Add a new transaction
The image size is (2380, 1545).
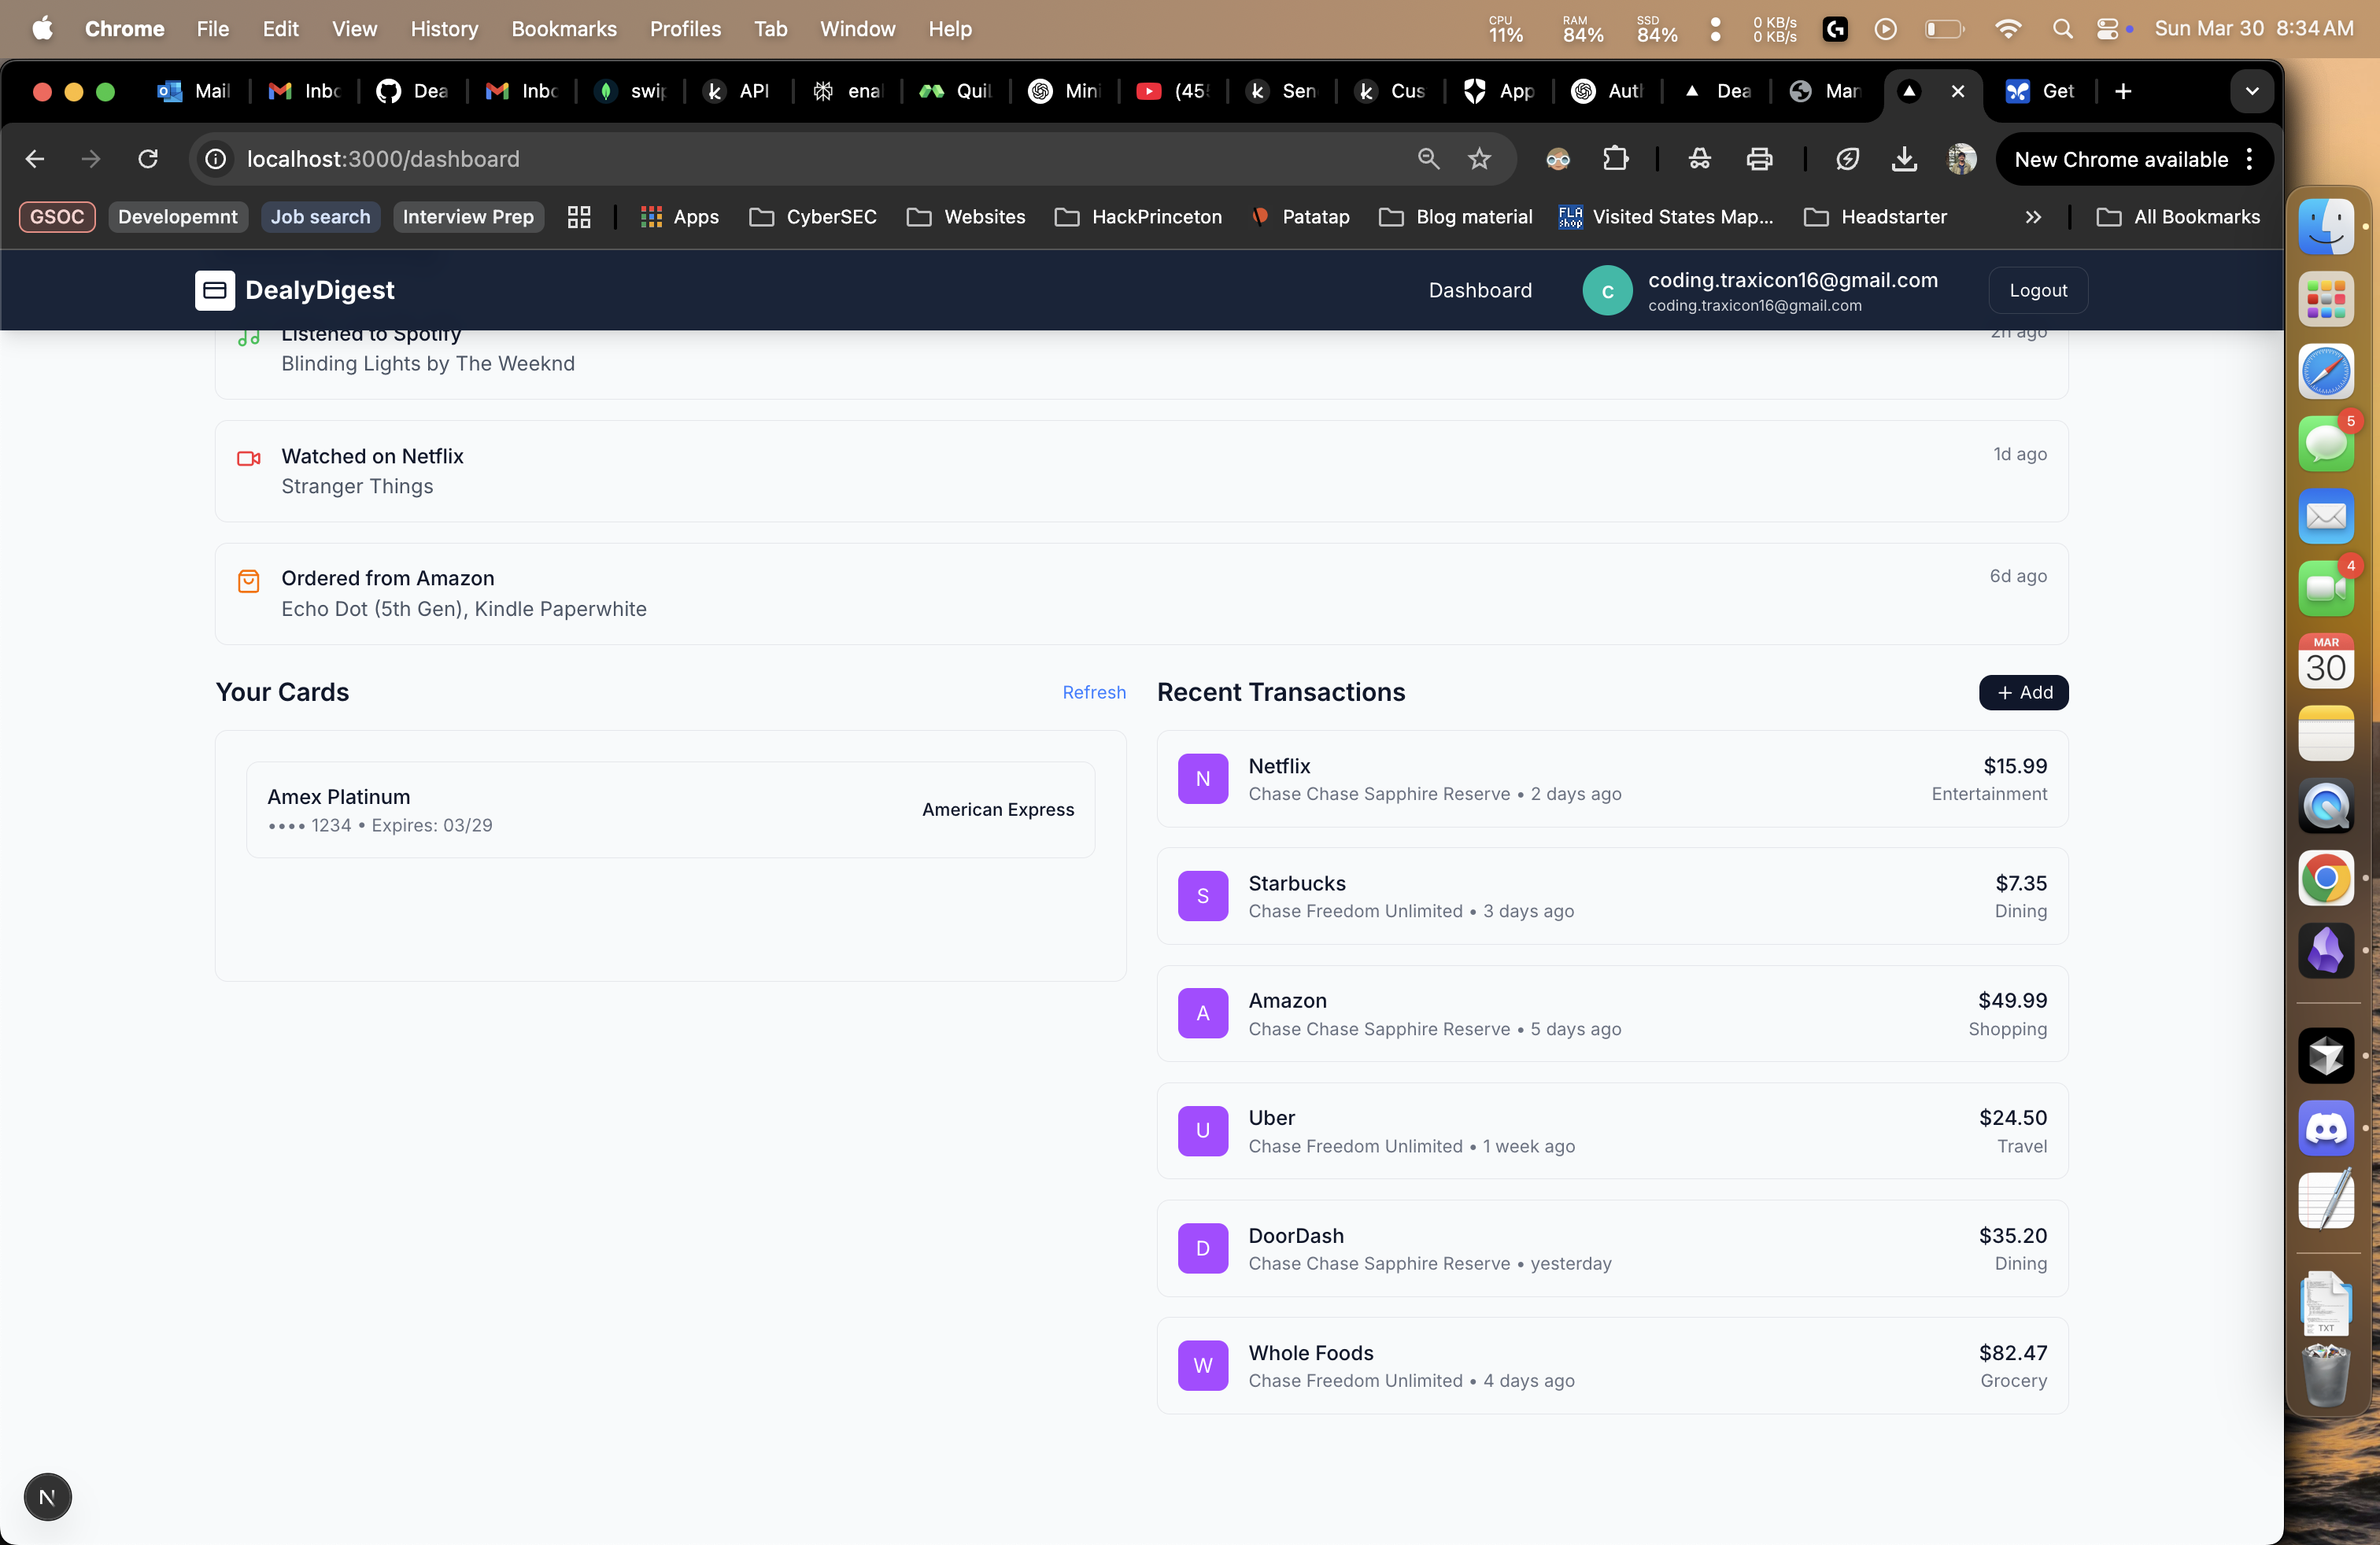(2023, 692)
